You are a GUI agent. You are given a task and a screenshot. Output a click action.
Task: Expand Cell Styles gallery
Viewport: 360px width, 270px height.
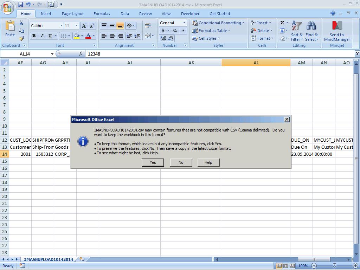click(206, 38)
